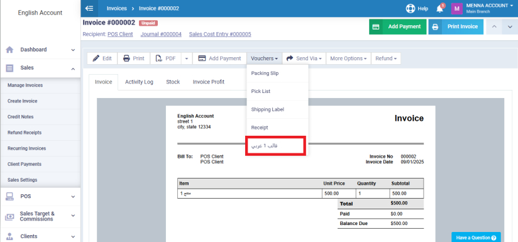Collapse sidebar with the back-arrow menu icon
518x242 pixels.
tap(89, 8)
